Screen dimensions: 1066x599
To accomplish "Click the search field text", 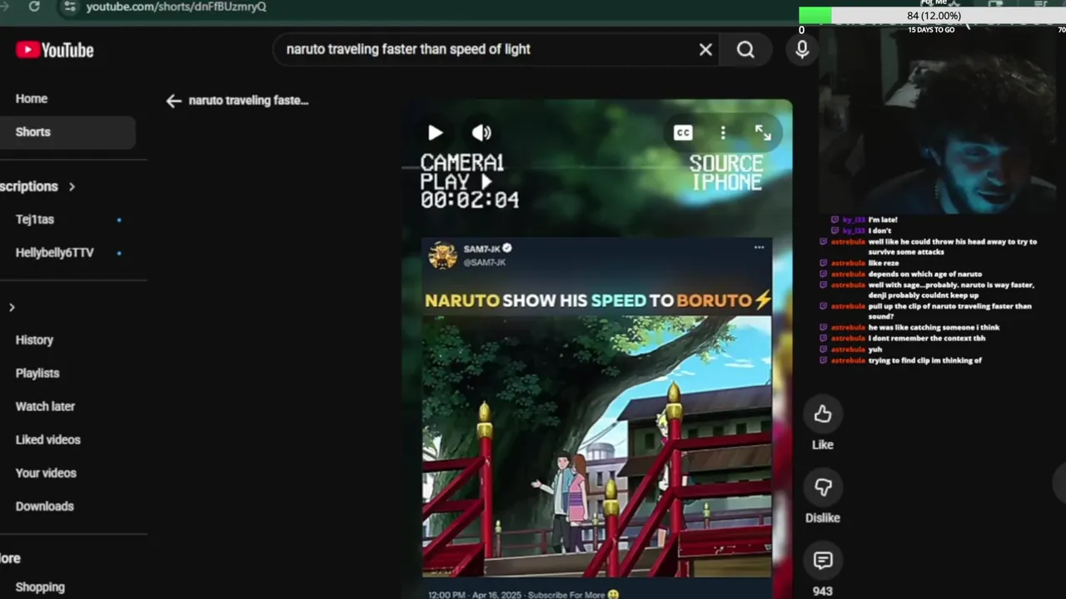I will tap(408, 49).
